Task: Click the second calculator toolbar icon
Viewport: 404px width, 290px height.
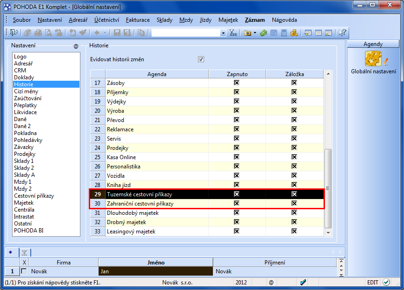Action: 284,32
